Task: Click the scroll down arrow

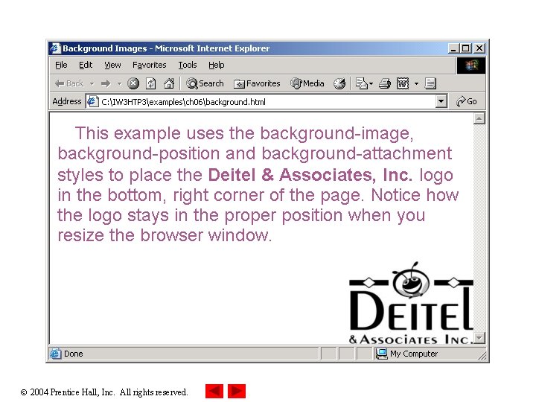Action: (x=479, y=338)
